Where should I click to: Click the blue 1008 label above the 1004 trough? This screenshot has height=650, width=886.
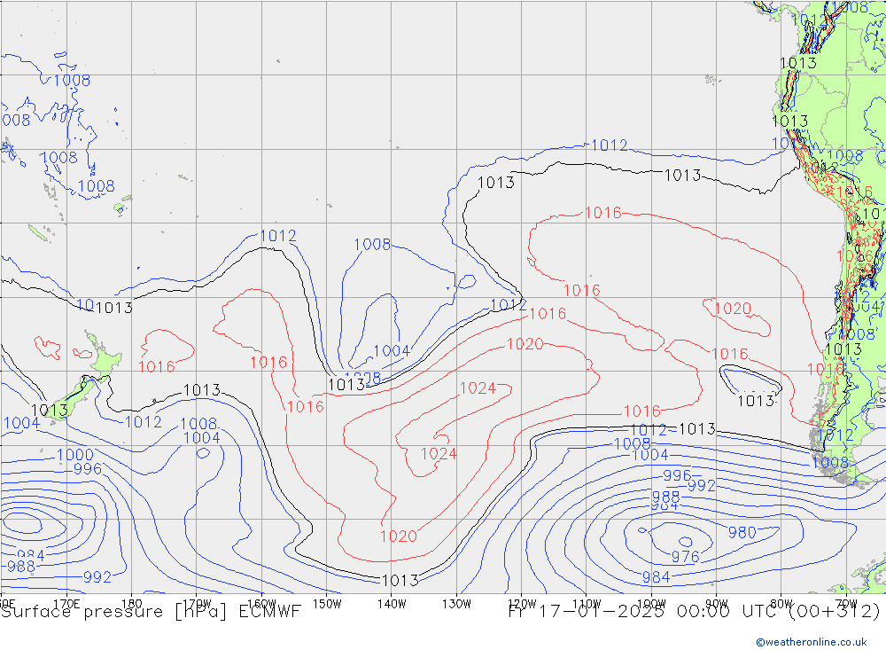pyautogui.click(x=372, y=245)
